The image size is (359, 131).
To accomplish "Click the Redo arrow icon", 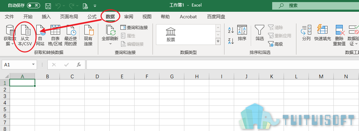I will coord(72,6).
